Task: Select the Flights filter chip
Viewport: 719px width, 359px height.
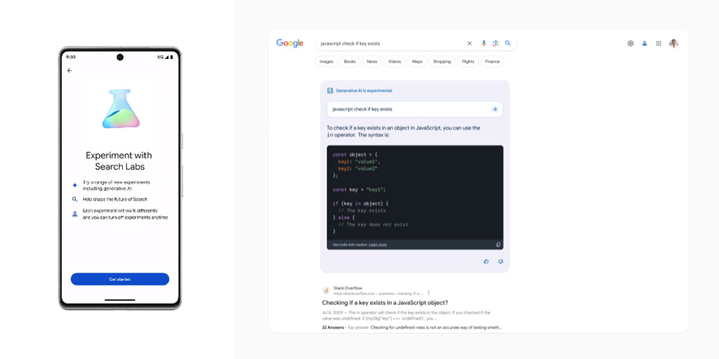Action: click(468, 62)
